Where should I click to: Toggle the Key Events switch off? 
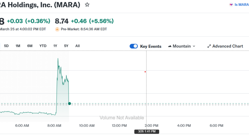tap(134, 46)
